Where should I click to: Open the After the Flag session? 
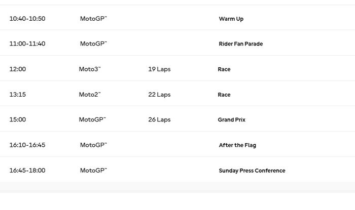tap(237, 145)
